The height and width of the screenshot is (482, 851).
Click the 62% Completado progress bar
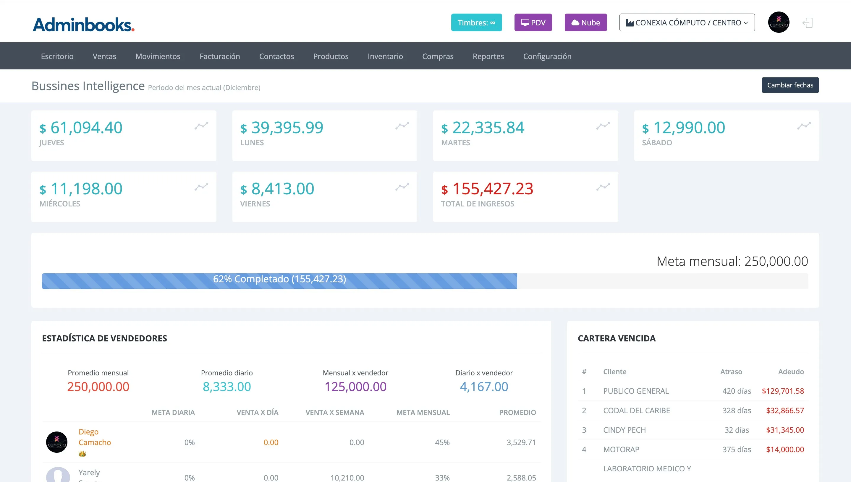[x=279, y=281]
